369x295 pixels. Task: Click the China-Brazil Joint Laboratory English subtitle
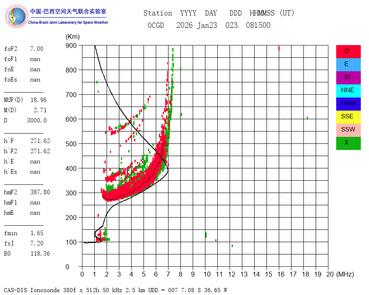[x=68, y=23]
